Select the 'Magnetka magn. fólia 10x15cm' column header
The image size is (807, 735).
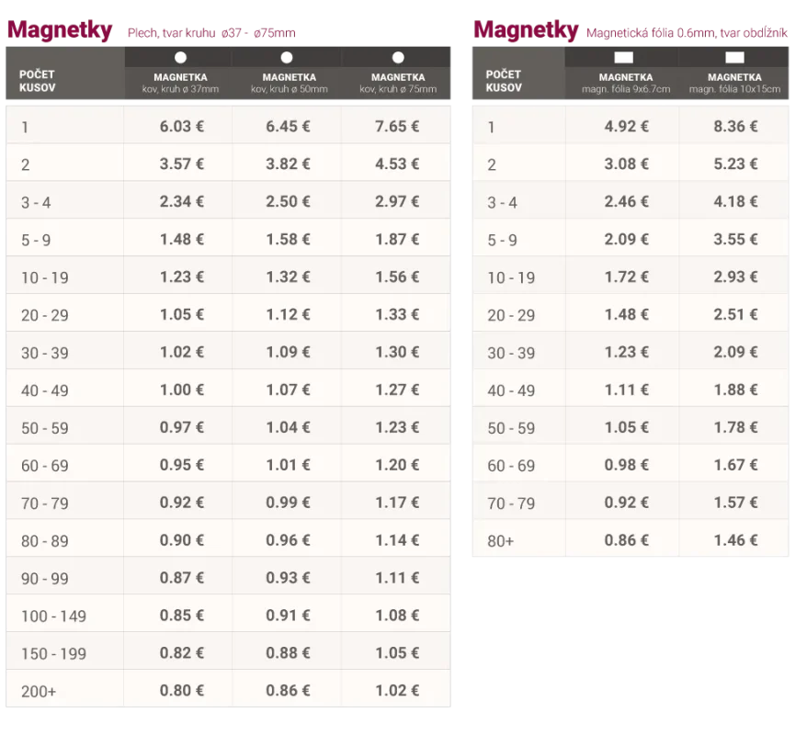(734, 83)
